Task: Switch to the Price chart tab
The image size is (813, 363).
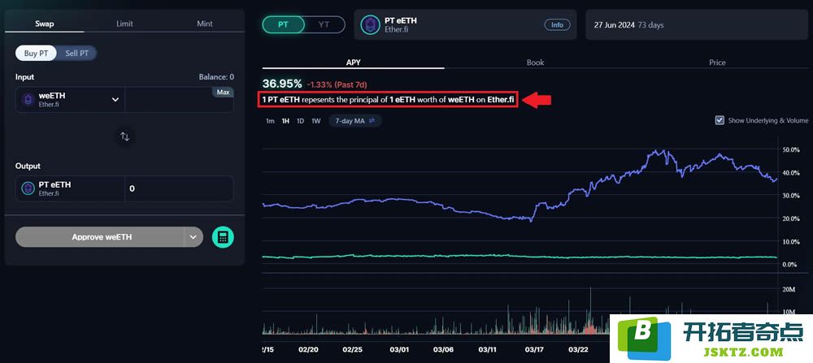Action: point(717,63)
